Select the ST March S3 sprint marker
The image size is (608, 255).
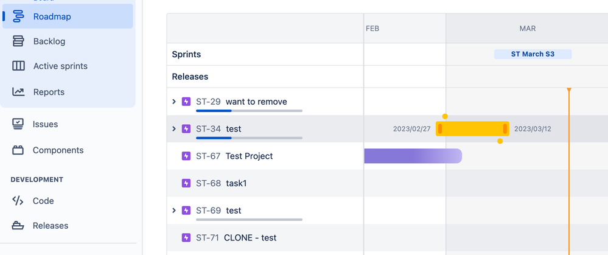coord(533,54)
